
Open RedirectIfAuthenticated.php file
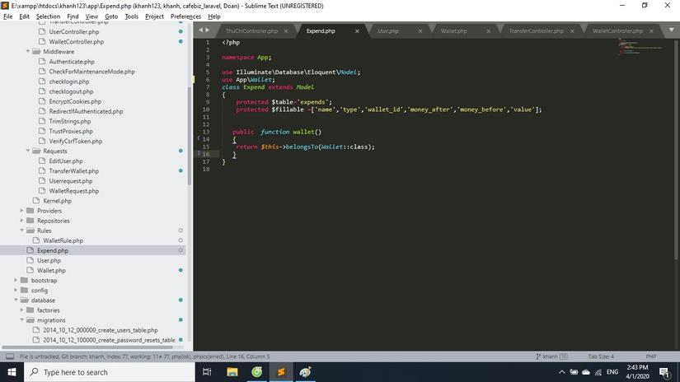tap(86, 111)
